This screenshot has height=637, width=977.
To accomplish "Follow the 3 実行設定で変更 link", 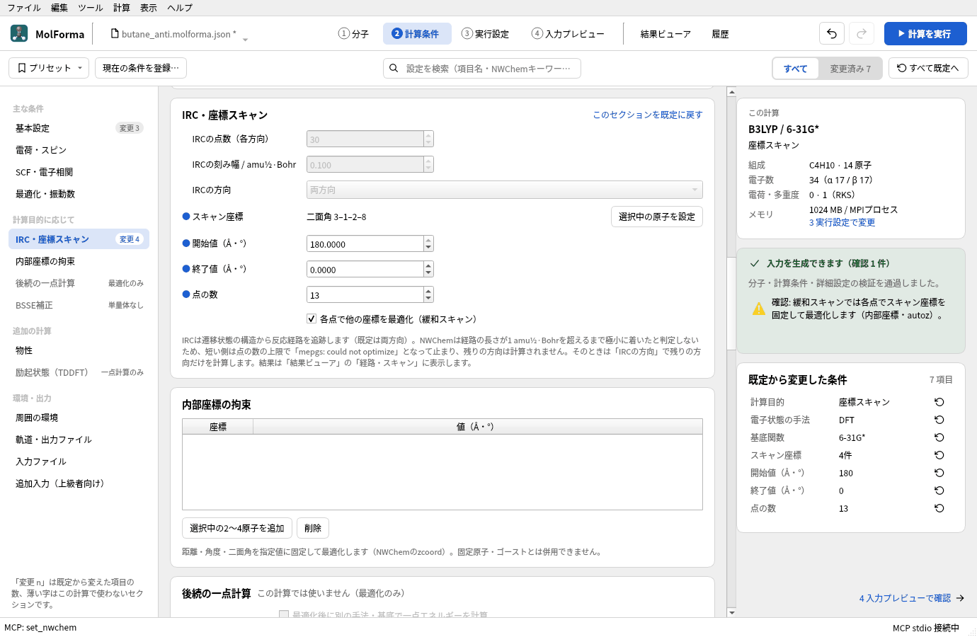I will pyautogui.click(x=842, y=222).
